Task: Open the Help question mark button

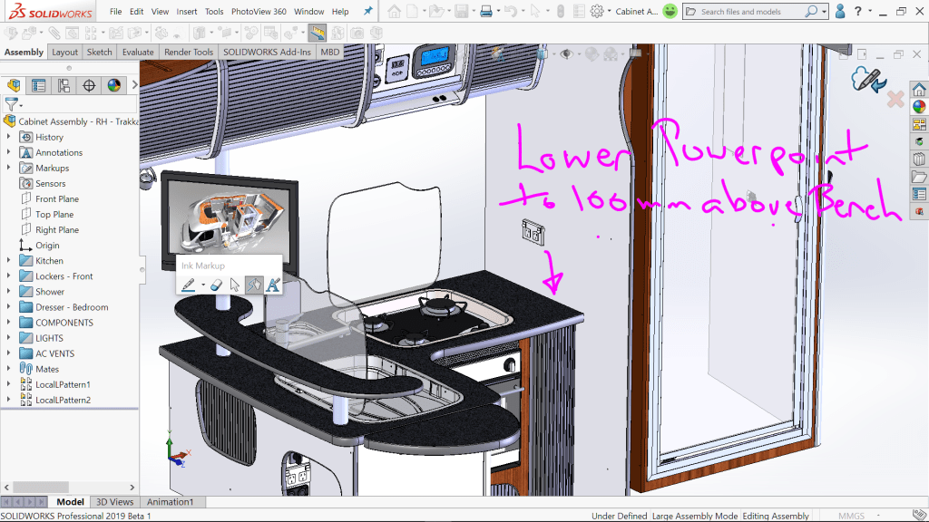Action: pos(857,12)
